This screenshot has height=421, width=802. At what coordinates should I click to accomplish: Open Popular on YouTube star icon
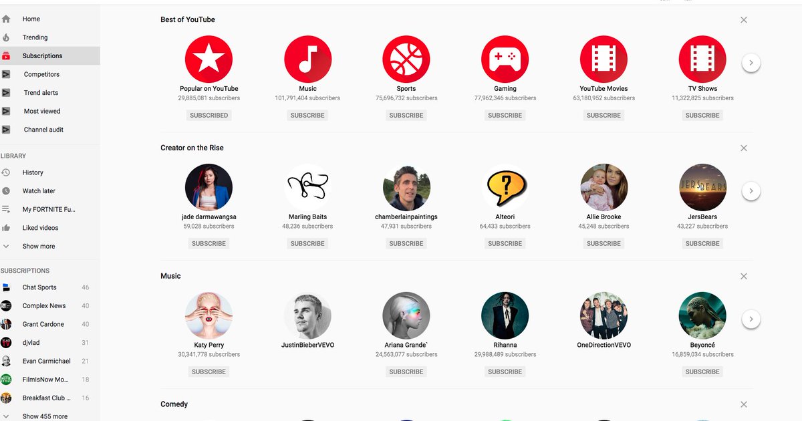[209, 59]
